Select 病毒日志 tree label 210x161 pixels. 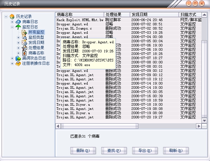30,22
